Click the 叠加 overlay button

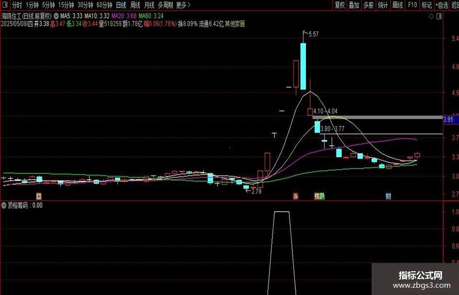[x=354, y=5]
